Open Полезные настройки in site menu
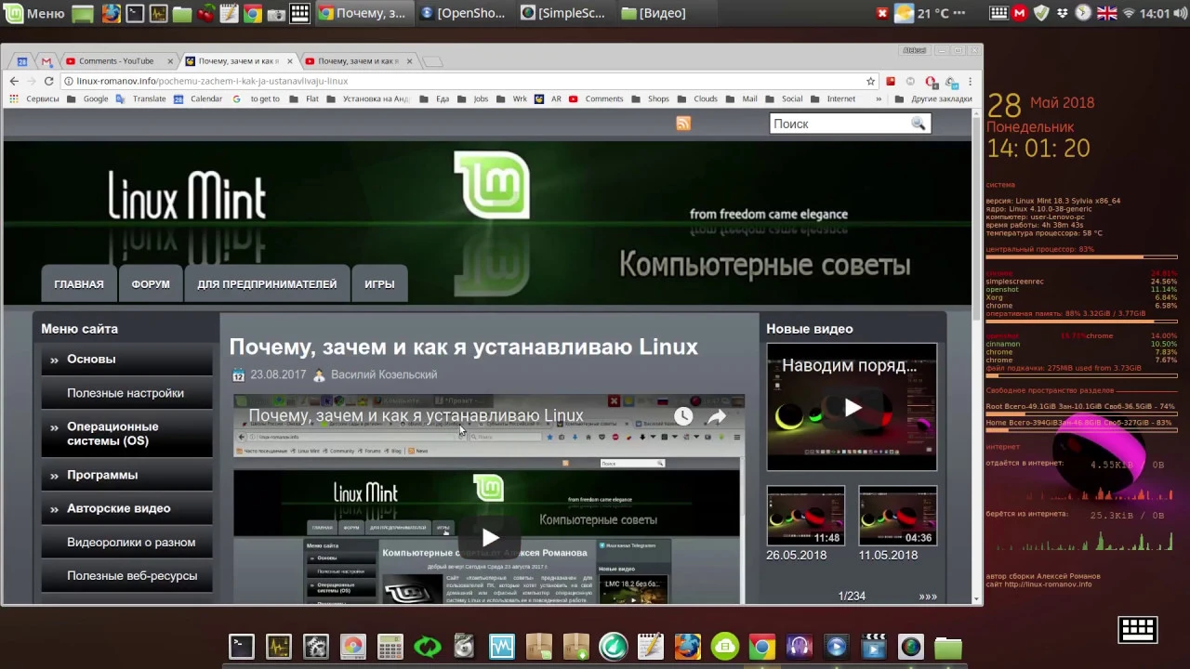 coord(126,393)
